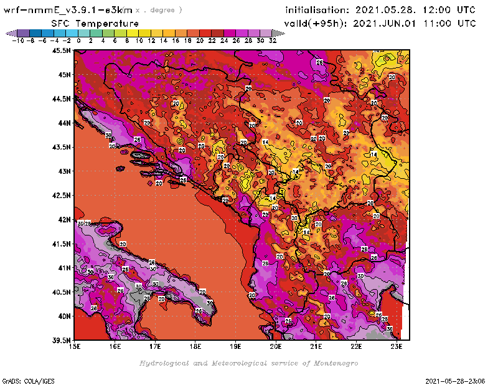Image resolution: width=498 pixels, height=385 pixels.
Task: Click the '2021-05-28-23:06' timestamp
Action: coord(455,381)
